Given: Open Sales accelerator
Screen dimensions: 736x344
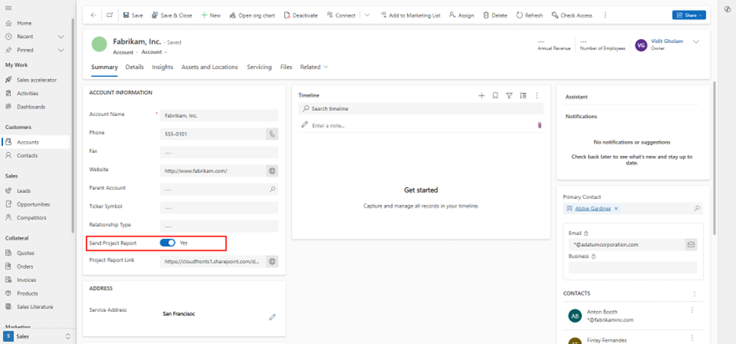Looking at the screenshot, I should 35,80.
